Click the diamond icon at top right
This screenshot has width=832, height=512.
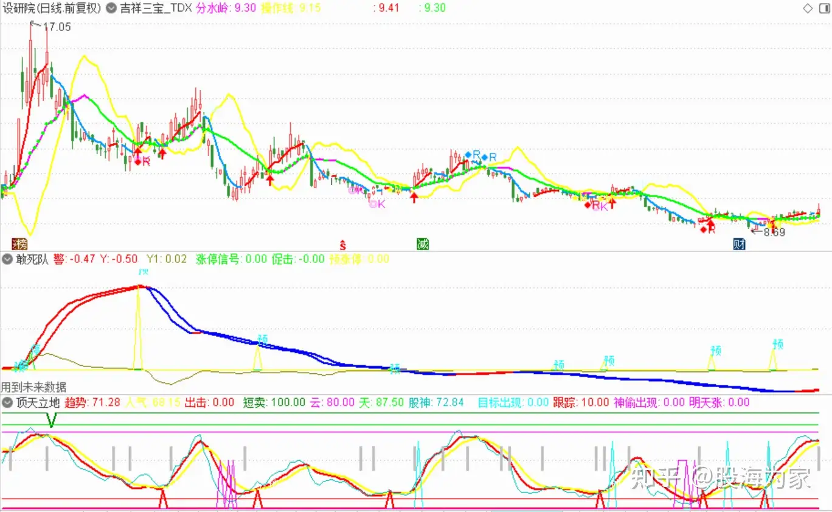pos(808,8)
